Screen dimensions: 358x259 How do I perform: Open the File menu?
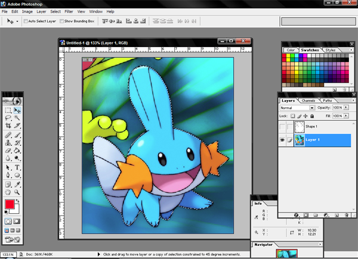point(5,12)
